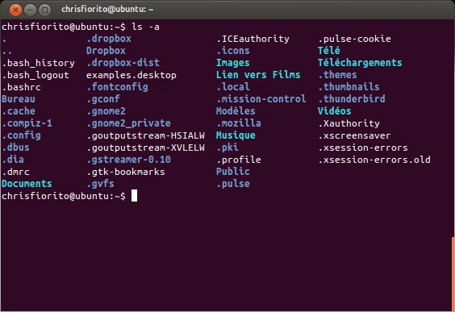Click the .config directory name
Image resolution: width=455 pixels, height=312 pixels.
[x=21, y=135]
